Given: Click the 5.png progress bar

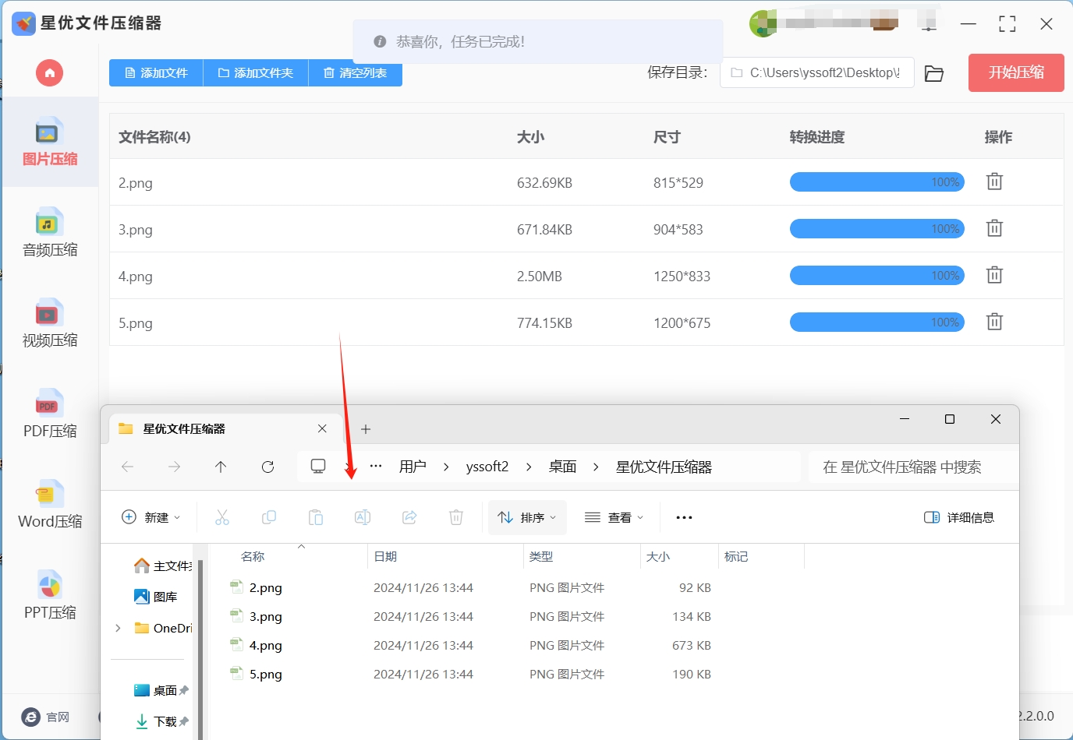Looking at the screenshot, I should 877,322.
